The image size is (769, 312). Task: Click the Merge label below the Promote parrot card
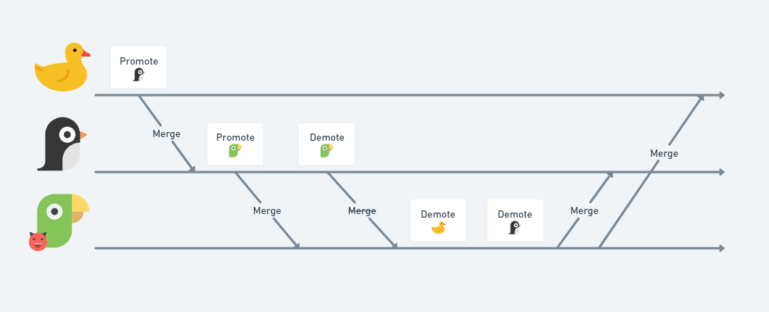[267, 211]
